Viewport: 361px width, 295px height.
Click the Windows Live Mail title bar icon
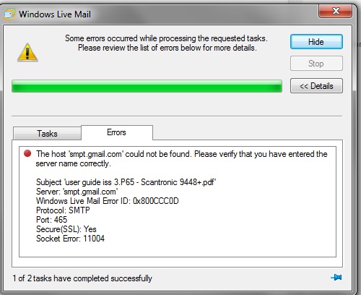(9, 14)
